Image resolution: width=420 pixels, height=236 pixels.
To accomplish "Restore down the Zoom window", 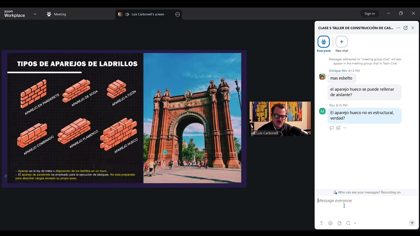I will click(401, 13).
